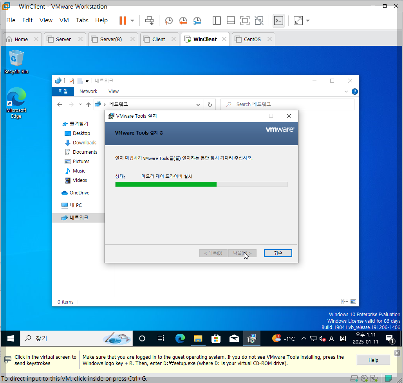Click the Send Ctrl+Alt+Del icon
Viewport: 403px width, 383px height.
(149, 20)
